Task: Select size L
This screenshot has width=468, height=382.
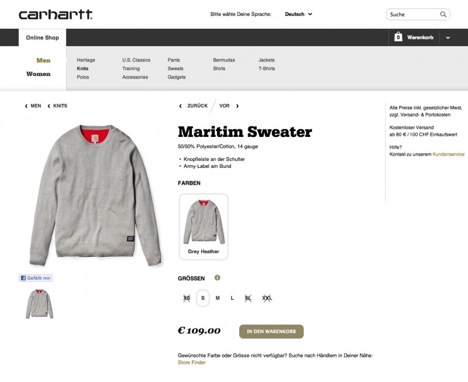Action: coord(232,298)
